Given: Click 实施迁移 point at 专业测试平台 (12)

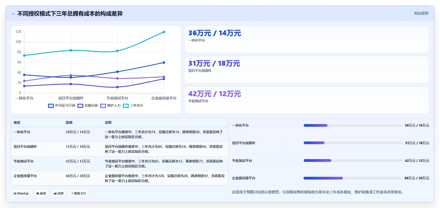Looking at the screenshot, I should coord(117,87).
